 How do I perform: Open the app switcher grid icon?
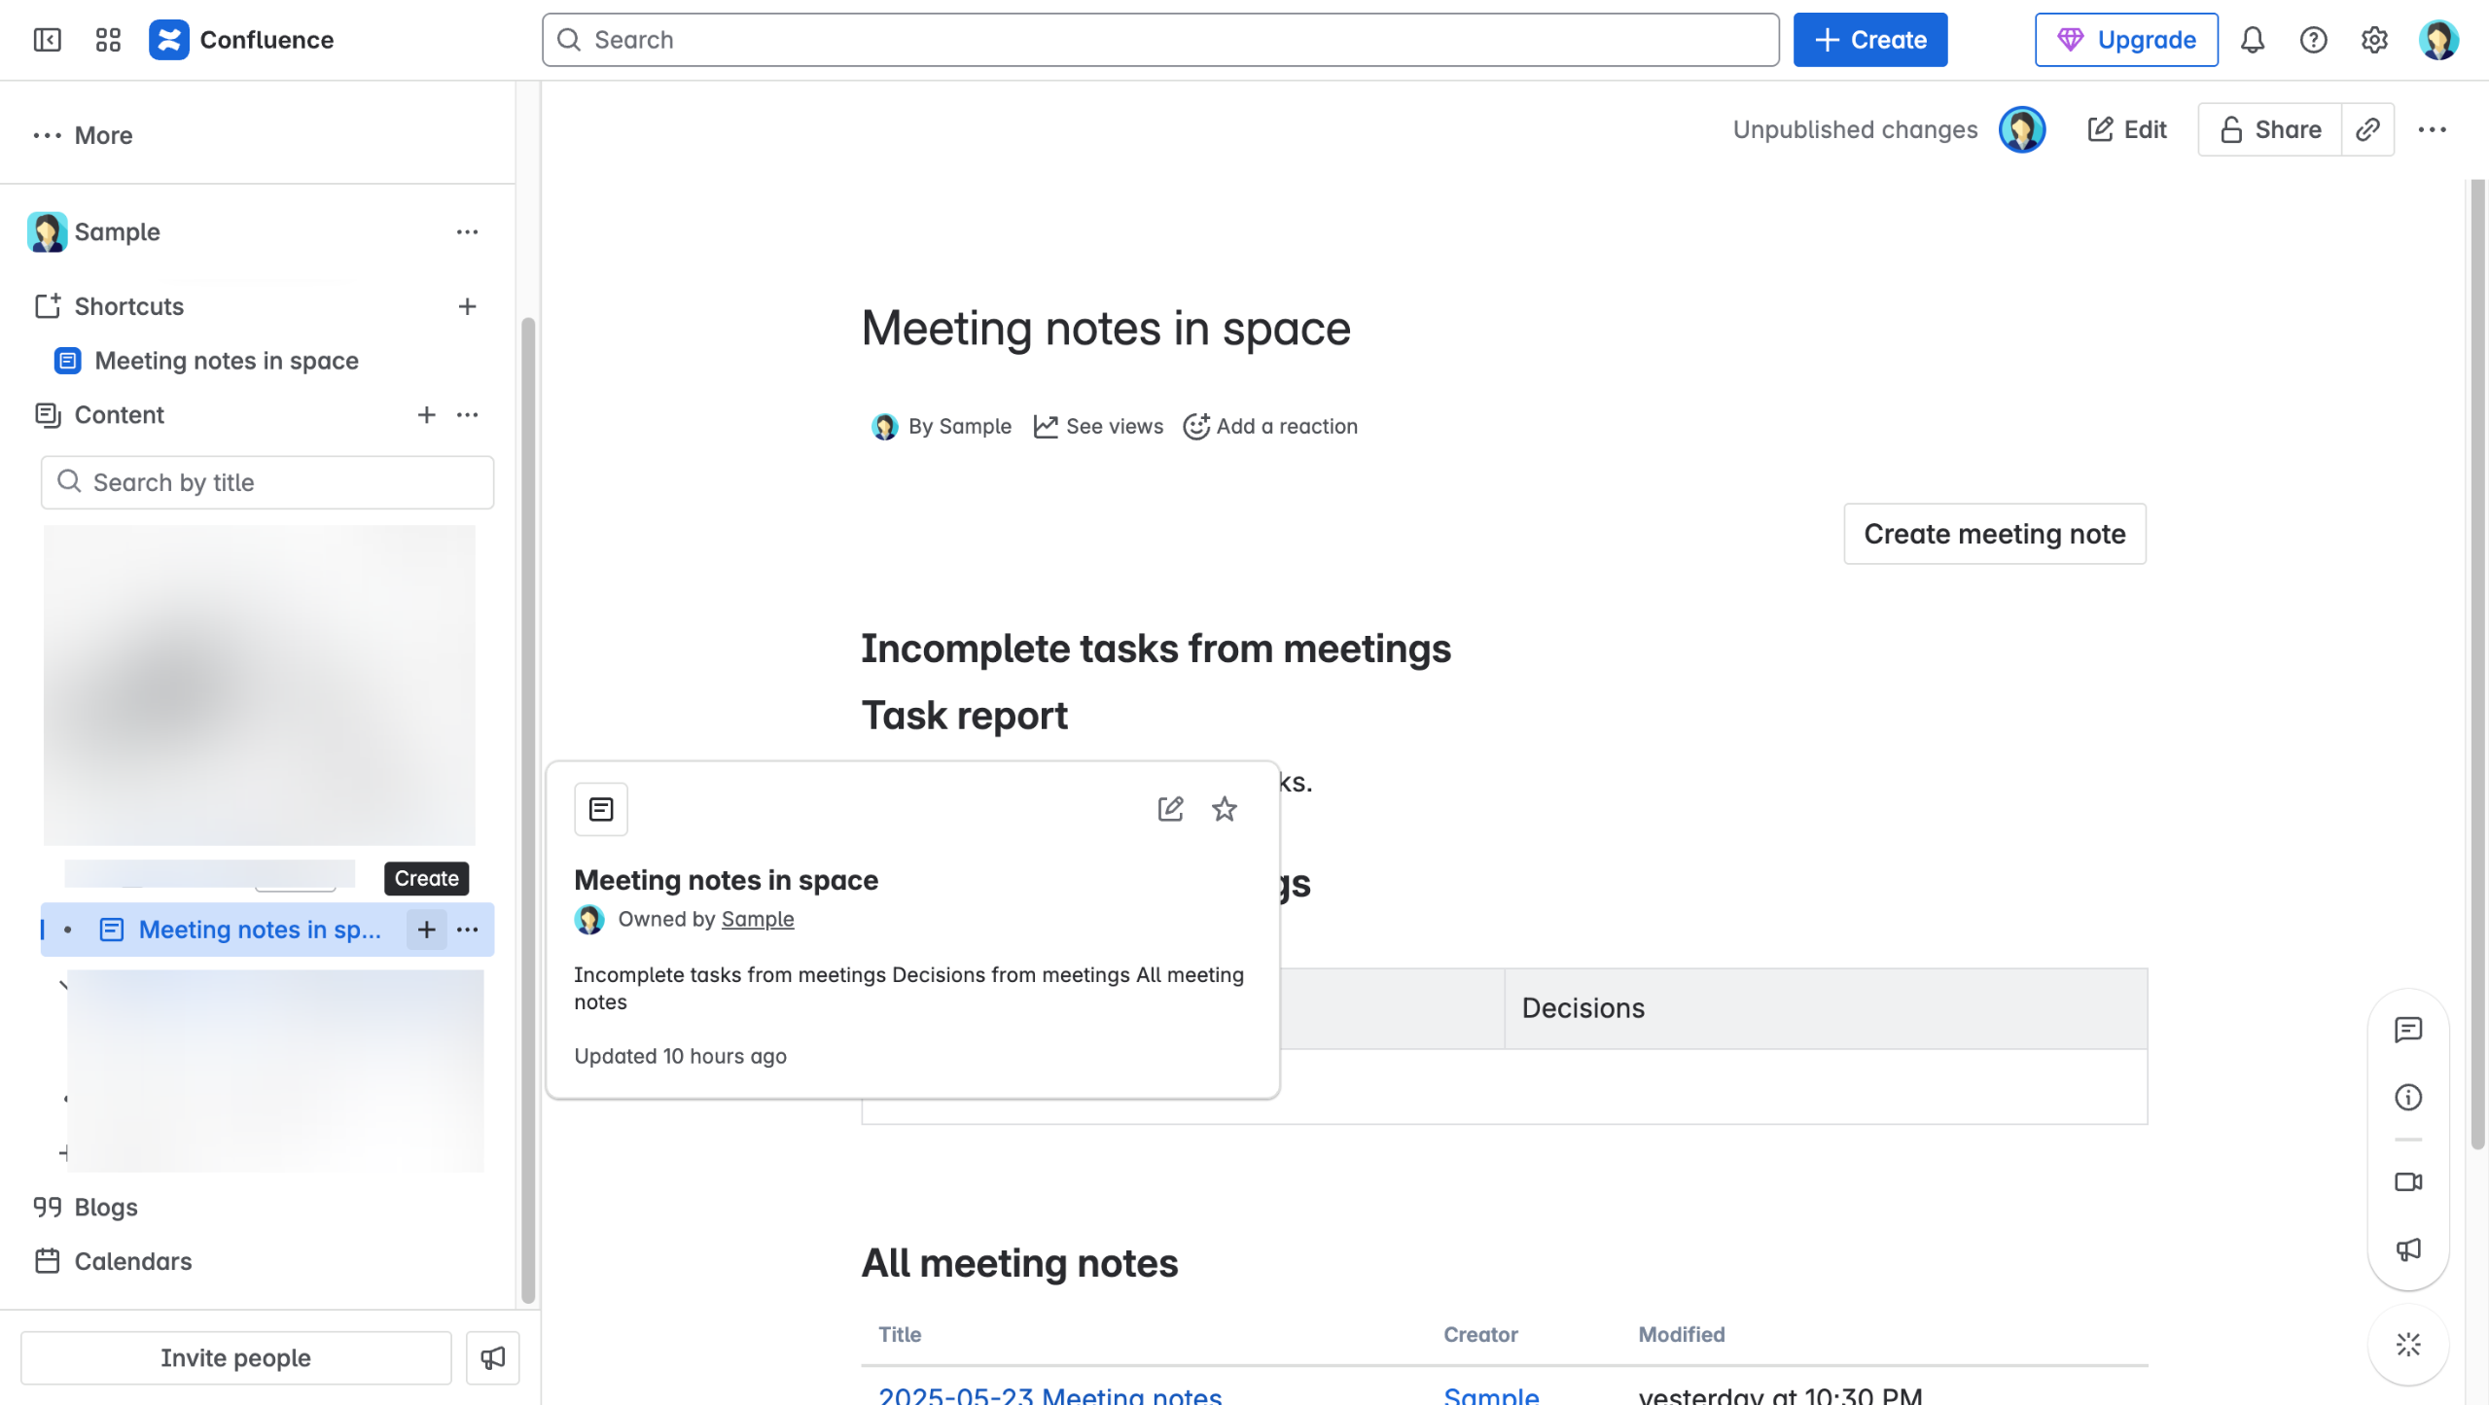pos(108,40)
